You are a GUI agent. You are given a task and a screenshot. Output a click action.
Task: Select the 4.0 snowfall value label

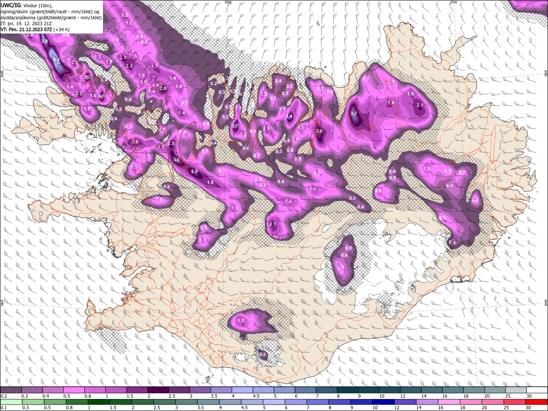(x=101, y=96)
